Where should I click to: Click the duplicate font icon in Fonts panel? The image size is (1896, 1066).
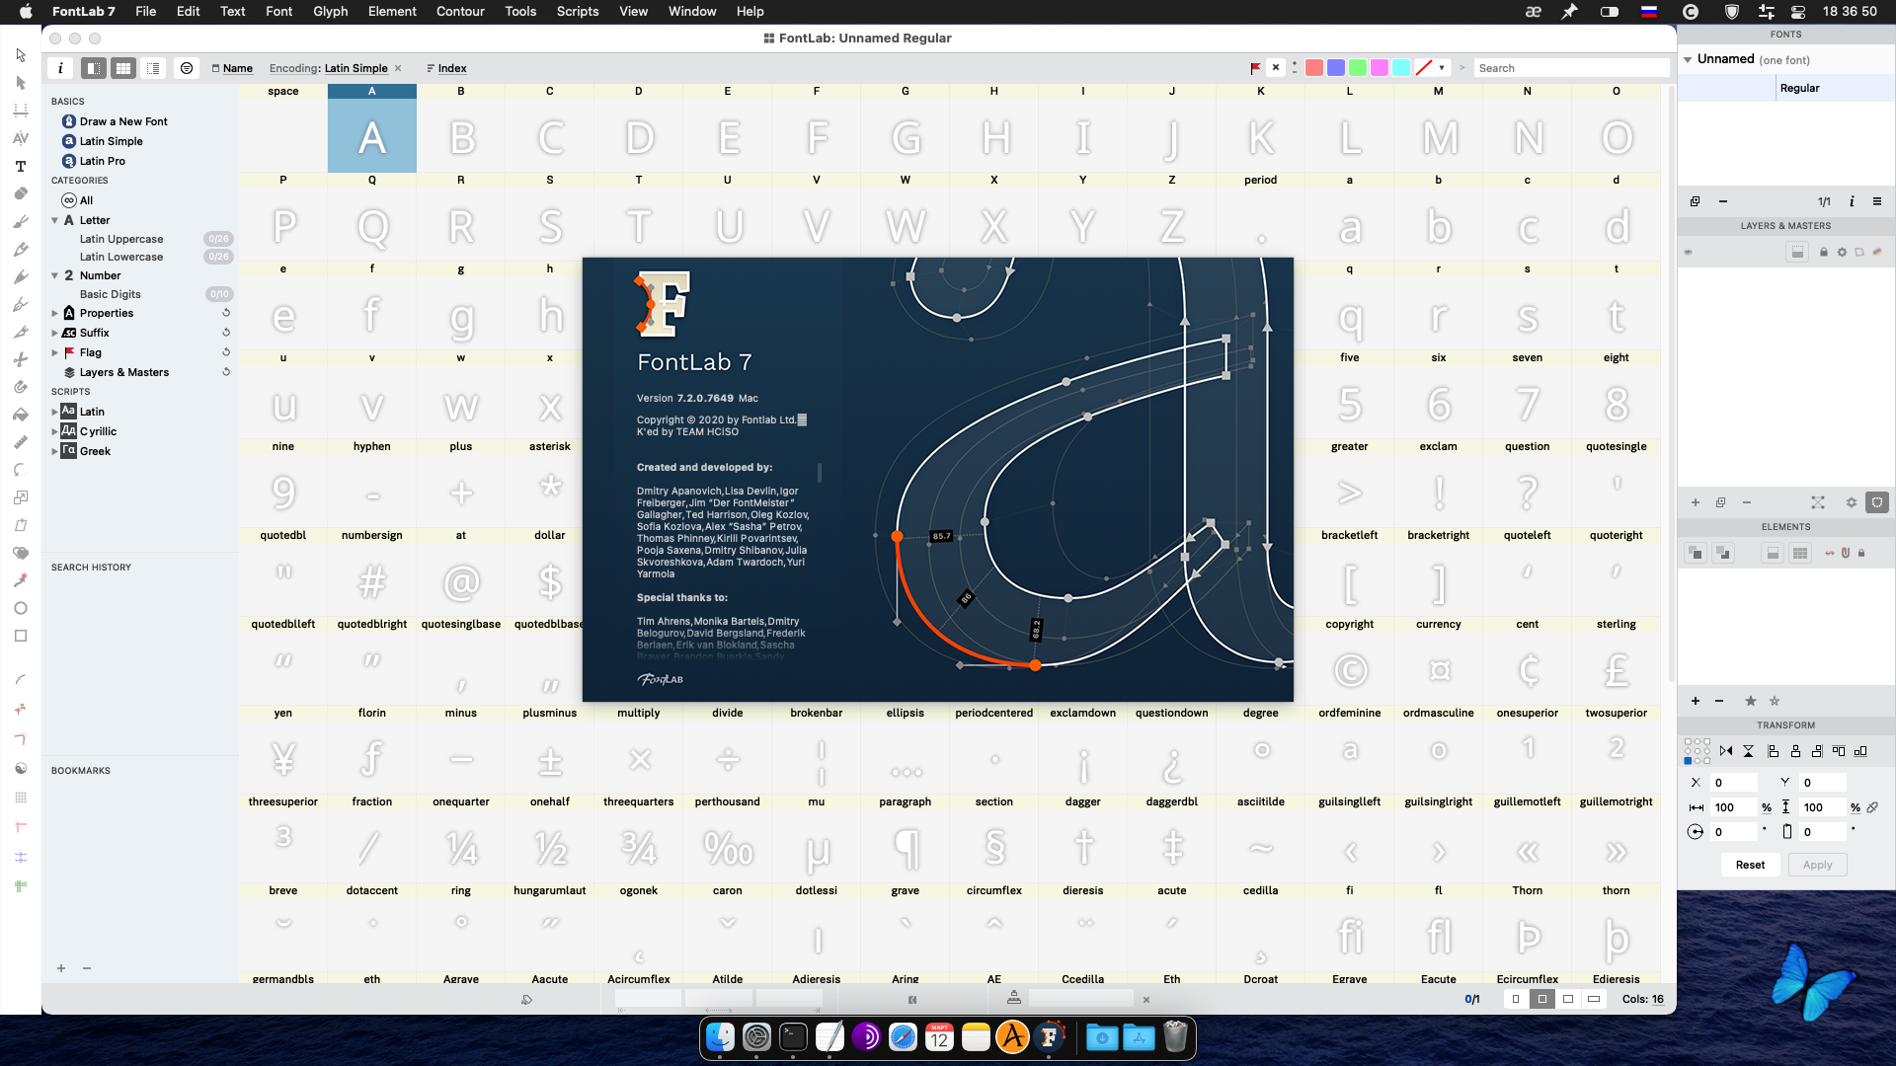(x=1695, y=201)
